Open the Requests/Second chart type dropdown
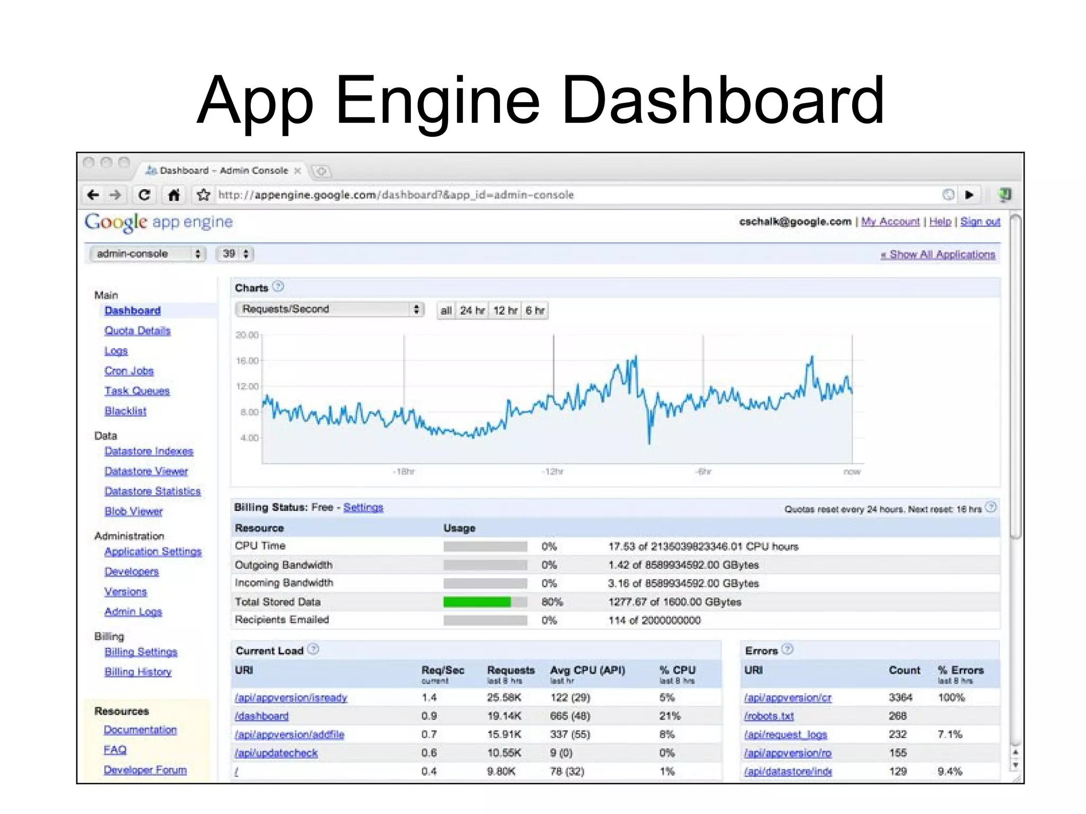Viewport: 1086px width, 814px height. [329, 309]
